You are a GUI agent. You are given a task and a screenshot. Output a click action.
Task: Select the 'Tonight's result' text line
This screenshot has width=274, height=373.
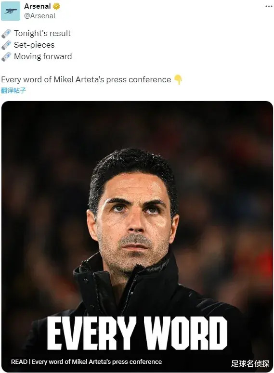pyautogui.click(x=42, y=33)
